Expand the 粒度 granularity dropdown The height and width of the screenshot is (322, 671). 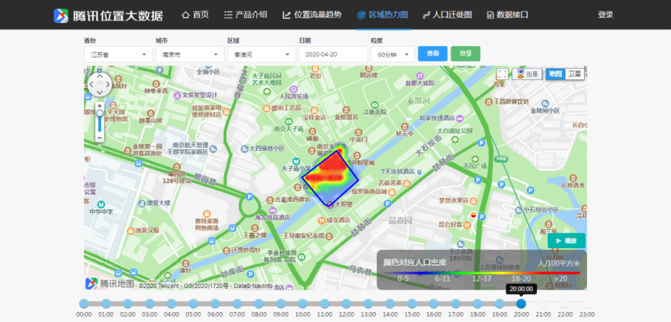coord(392,55)
